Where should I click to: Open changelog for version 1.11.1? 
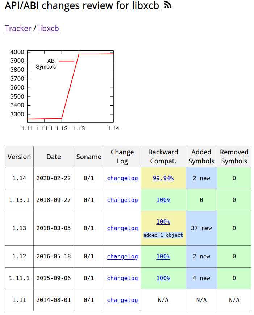[x=122, y=278]
